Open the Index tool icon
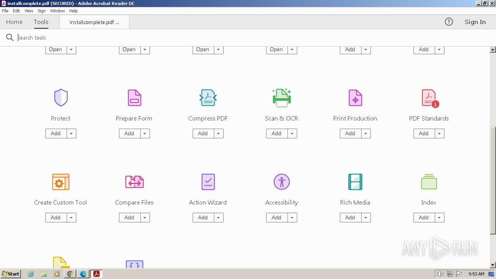 click(x=429, y=182)
